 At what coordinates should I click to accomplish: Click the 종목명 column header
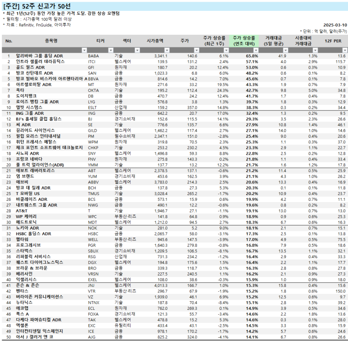[x=51, y=41]
